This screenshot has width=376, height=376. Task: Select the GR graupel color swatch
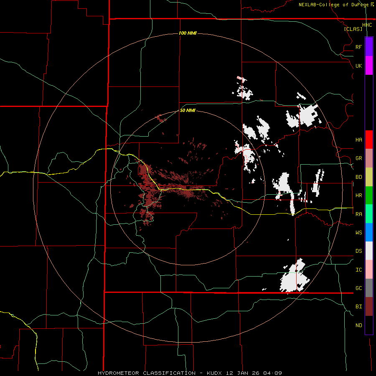[369, 158]
